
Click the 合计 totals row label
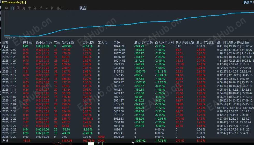(x=5, y=141)
